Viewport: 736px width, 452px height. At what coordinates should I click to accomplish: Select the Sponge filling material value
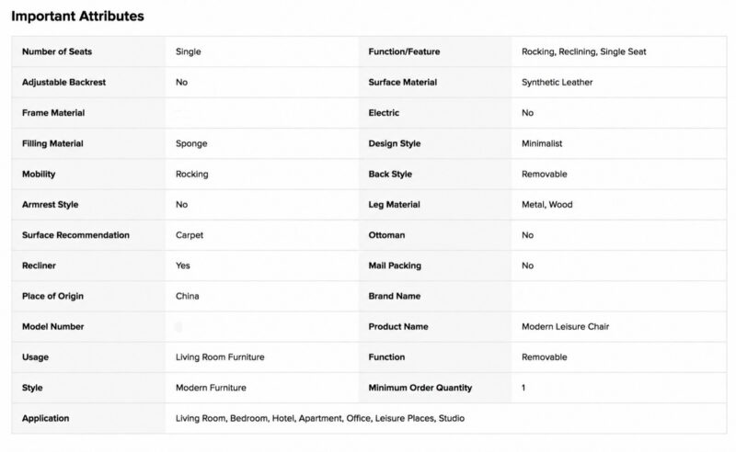click(191, 143)
